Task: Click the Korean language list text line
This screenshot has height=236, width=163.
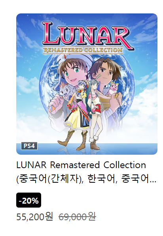Action: click(x=86, y=179)
